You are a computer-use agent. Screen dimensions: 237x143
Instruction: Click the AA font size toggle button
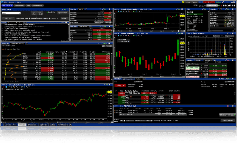(195, 6)
